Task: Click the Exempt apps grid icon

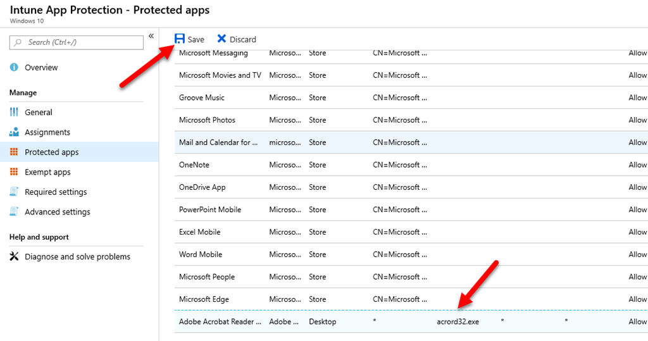Action: click(x=14, y=172)
